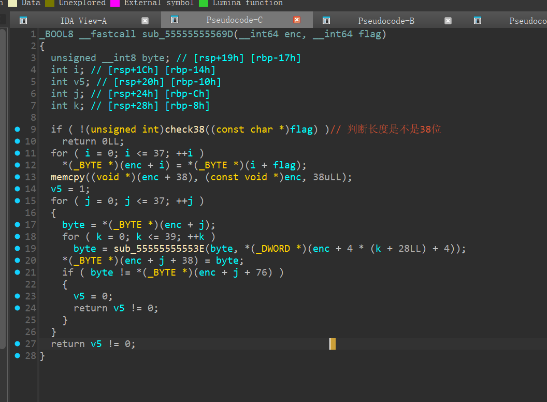Image resolution: width=547 pixels, height=402 pixels.
Task: Click the magenta External symbol swatch
Action: coord(114,3)
